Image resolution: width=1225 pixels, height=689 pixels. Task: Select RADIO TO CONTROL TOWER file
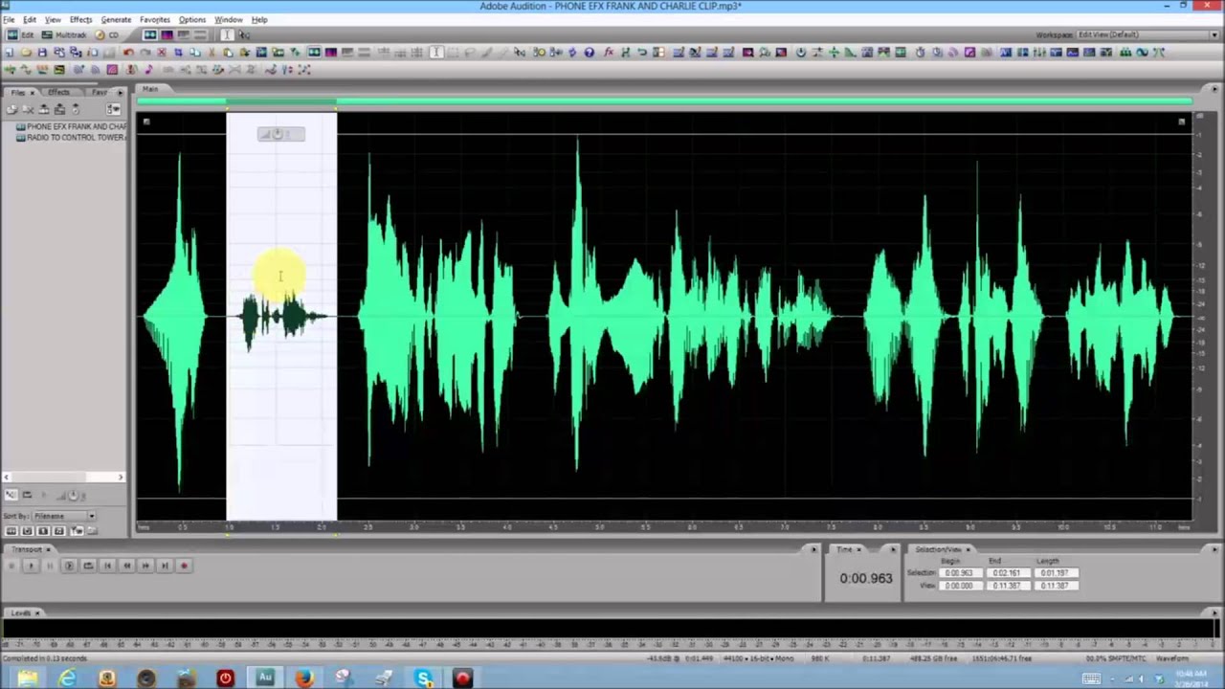[71, 138]
